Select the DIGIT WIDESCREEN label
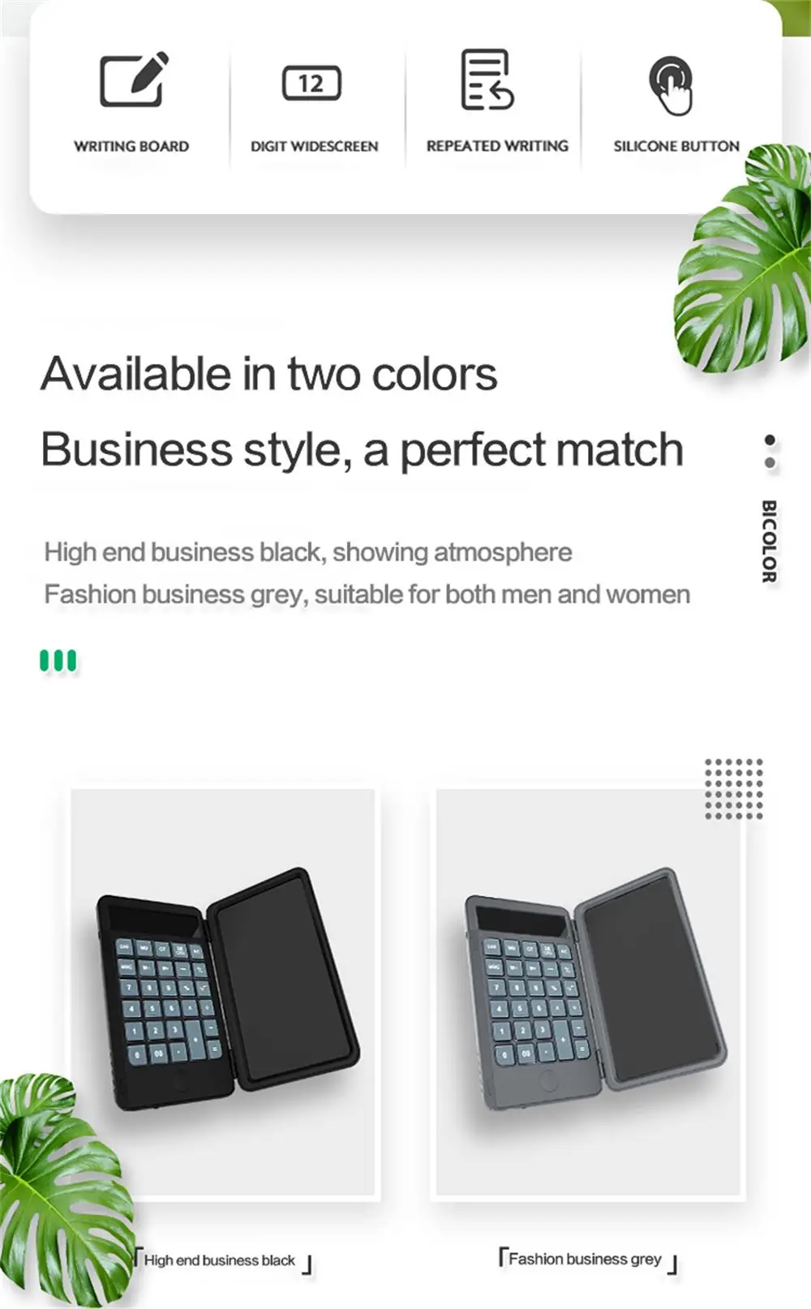Image resolution: width=811 pixels, height=1309 pixels. point(314,147)
